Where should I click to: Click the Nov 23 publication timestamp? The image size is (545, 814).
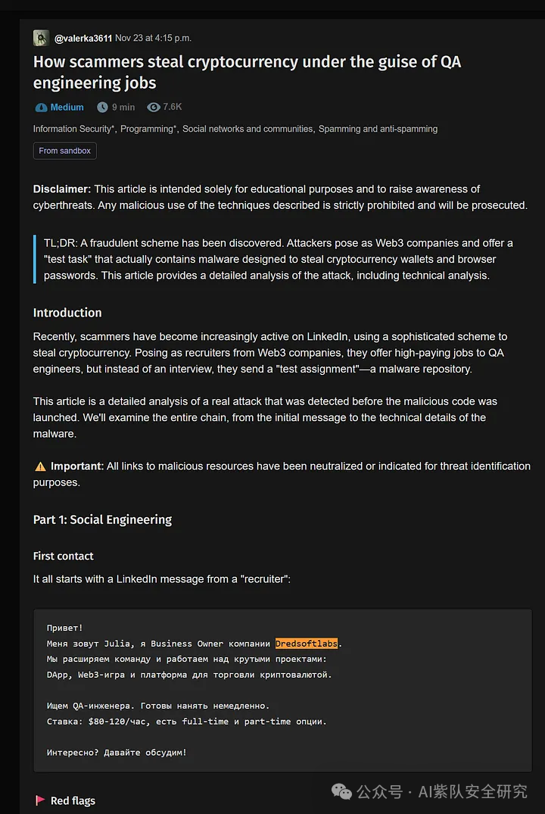pos(153,38)
